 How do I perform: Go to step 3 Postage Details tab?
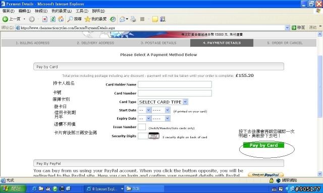pyautogui.click(x=158, y=43)
